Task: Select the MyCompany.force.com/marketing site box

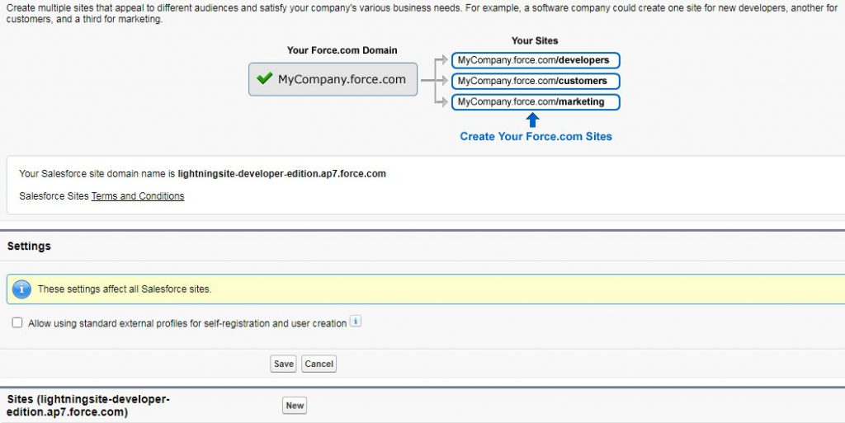Action: 535,102
